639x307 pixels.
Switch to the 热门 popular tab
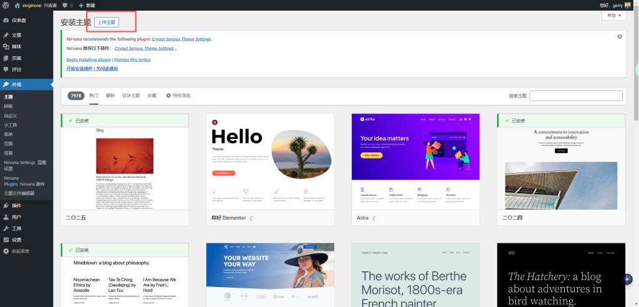[94, 96]
